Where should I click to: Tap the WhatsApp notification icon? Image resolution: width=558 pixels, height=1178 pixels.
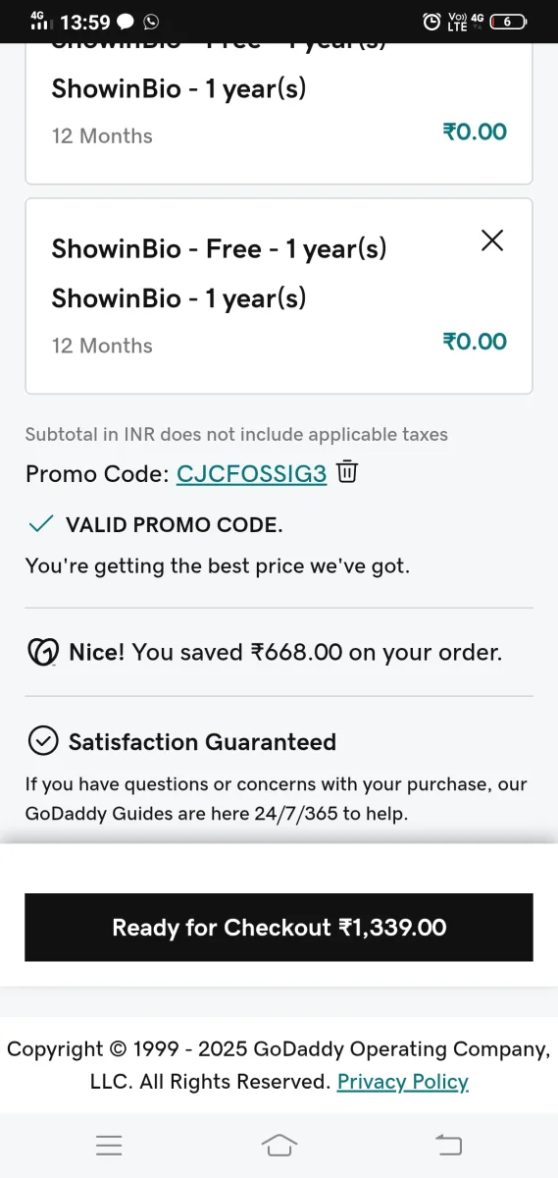151,21
